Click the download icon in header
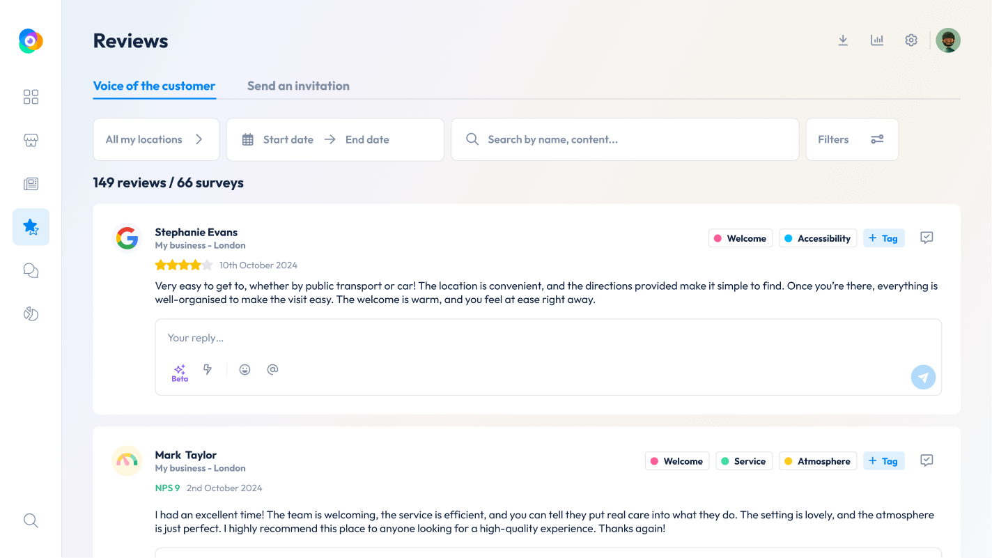992x558 pixels. (x=843, y=40)
